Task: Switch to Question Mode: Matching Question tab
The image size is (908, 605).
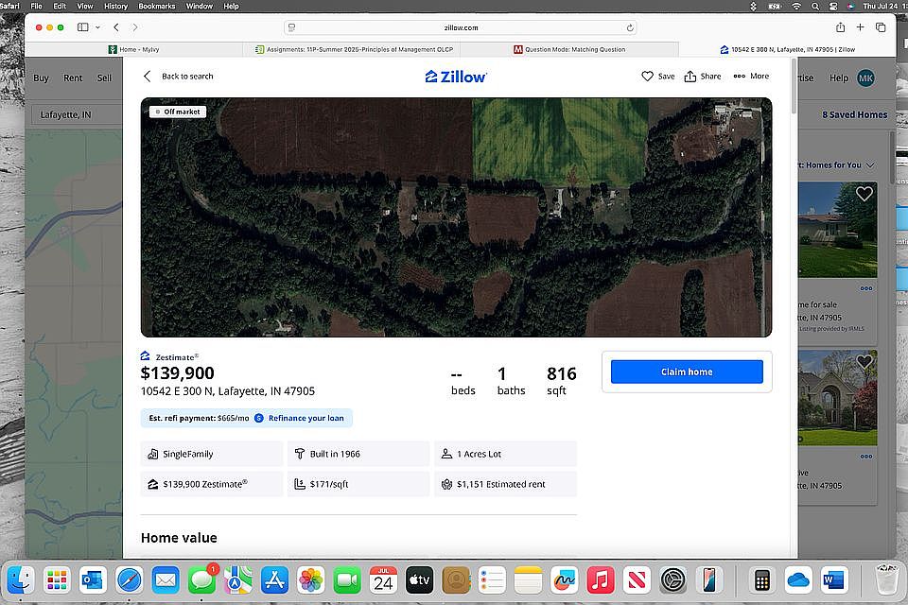Action: 569,49
